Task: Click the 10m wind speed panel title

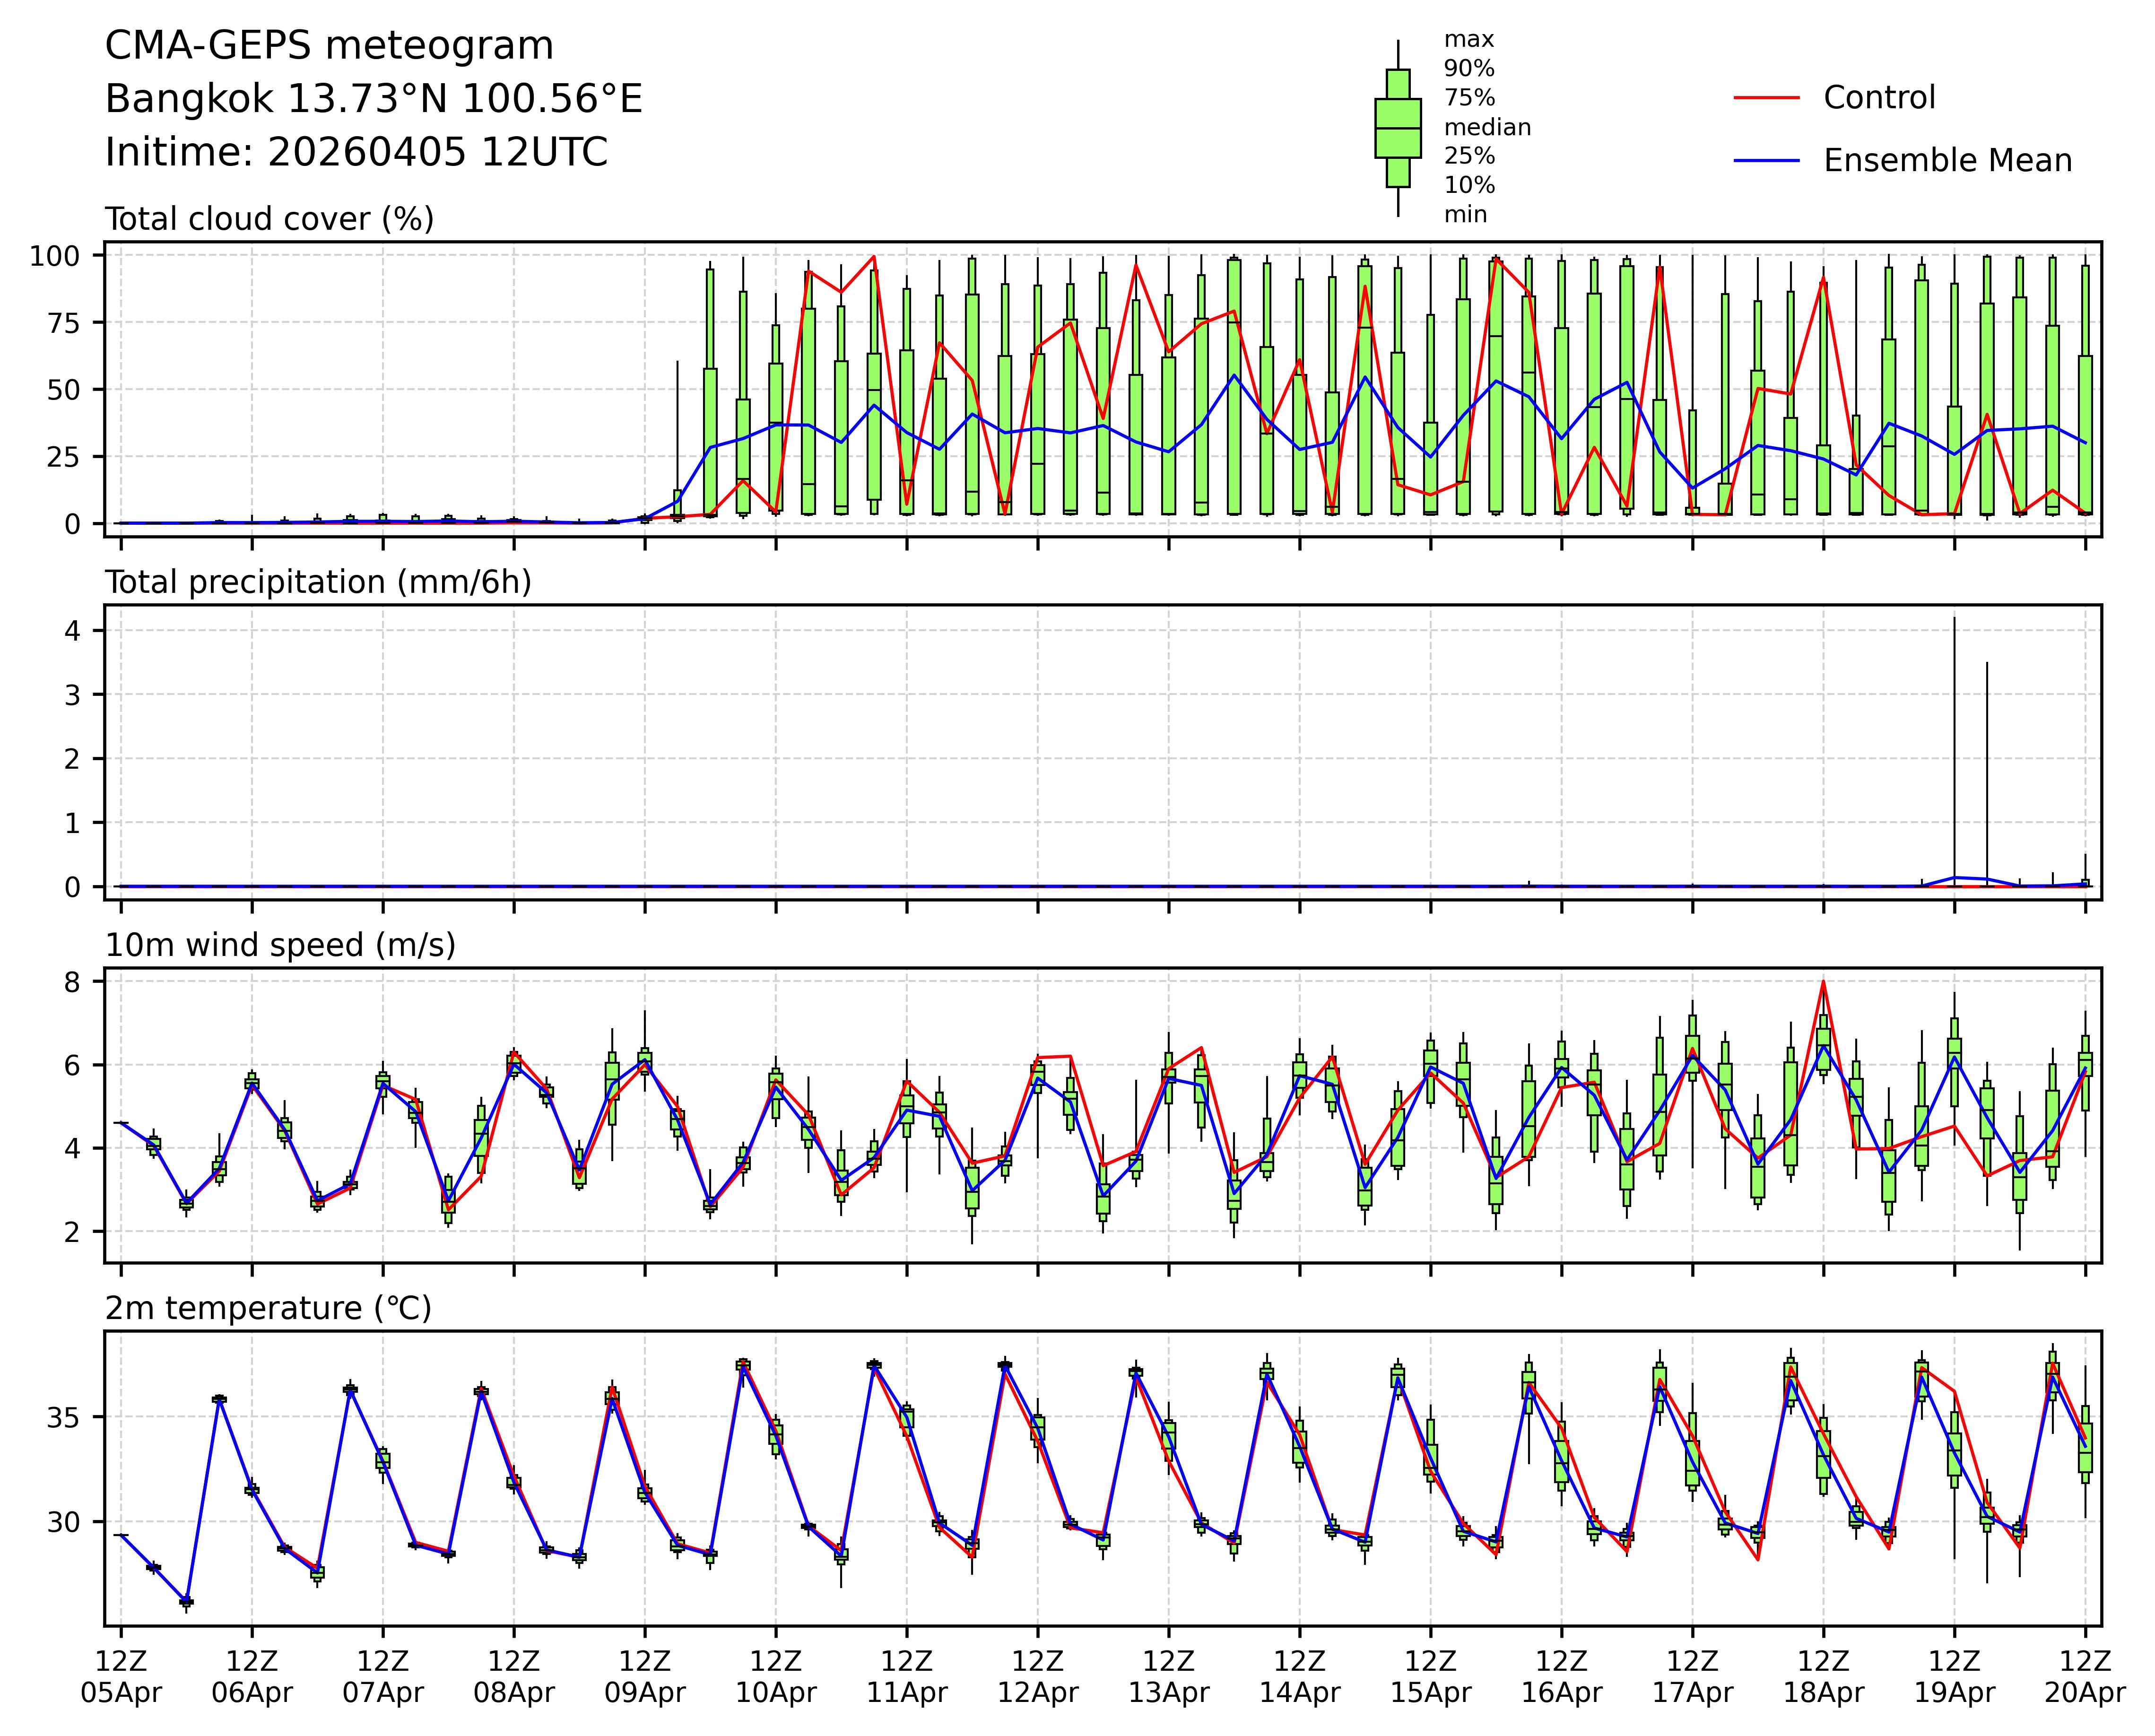Action: click(x=280, y=945)
